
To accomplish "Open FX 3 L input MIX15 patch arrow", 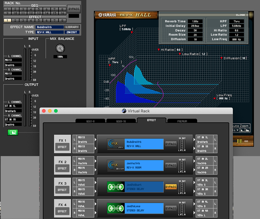I will click(96, 182).
